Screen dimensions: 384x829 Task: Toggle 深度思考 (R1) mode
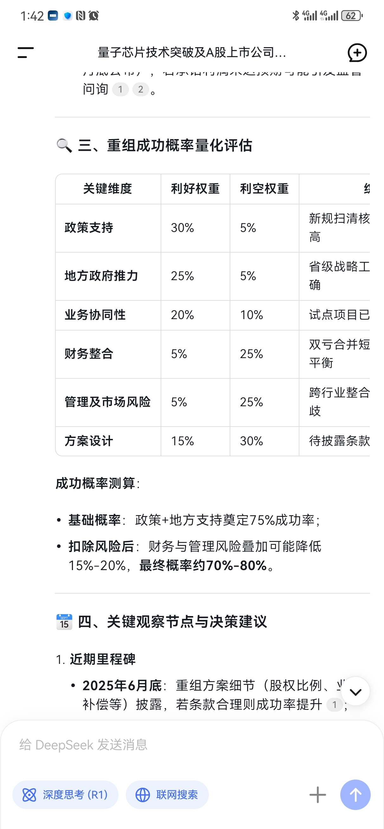pos(65,794)
